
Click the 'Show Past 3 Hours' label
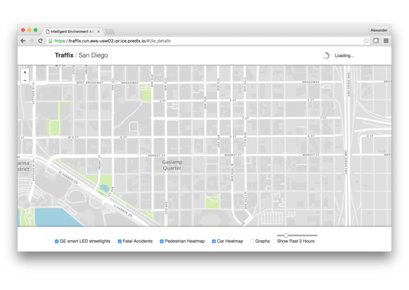pos(296,241)
